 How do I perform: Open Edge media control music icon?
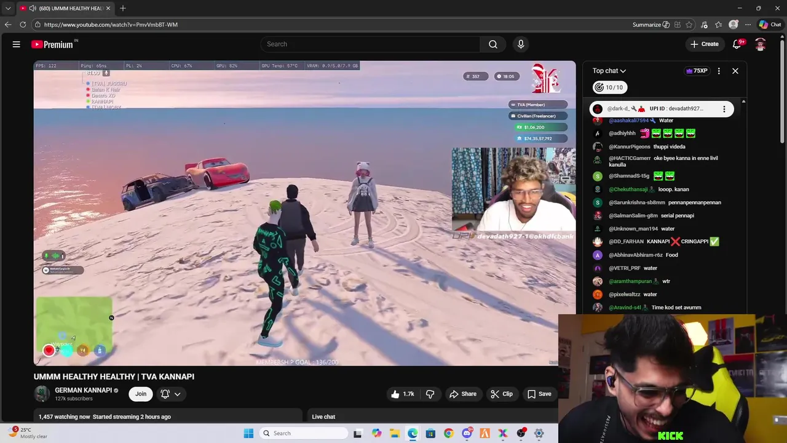coord(704,25)
